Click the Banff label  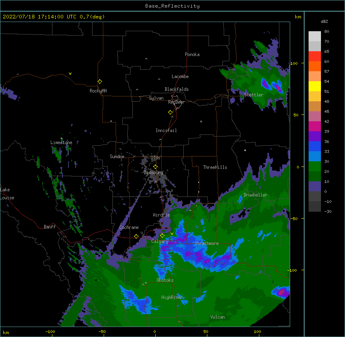point(50,227)
